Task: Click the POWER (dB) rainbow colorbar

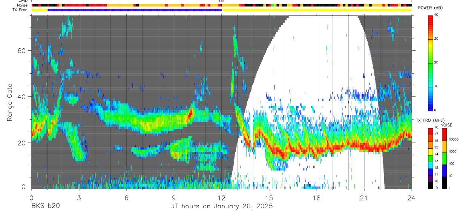Action: point(431,63)
